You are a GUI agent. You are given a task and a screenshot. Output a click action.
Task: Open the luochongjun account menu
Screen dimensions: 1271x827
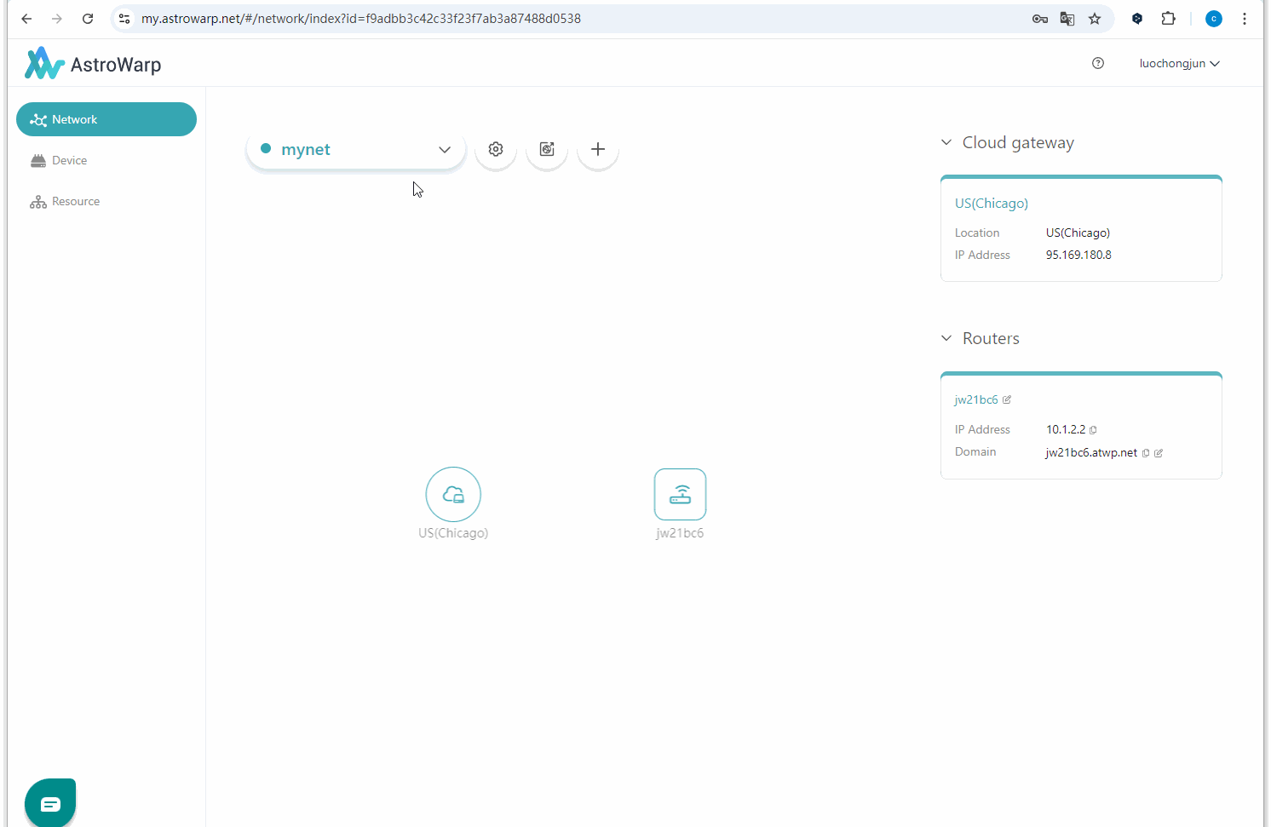pyautogui.click(x=1179, y=63)
